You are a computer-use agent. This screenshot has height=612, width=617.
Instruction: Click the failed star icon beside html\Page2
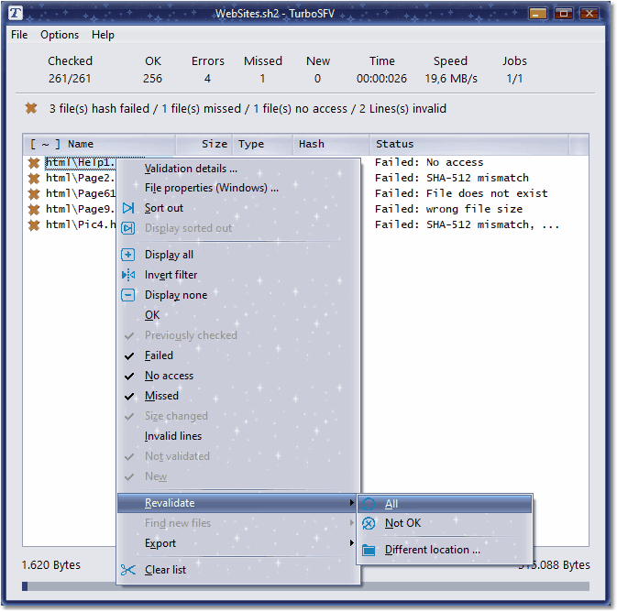34,178
